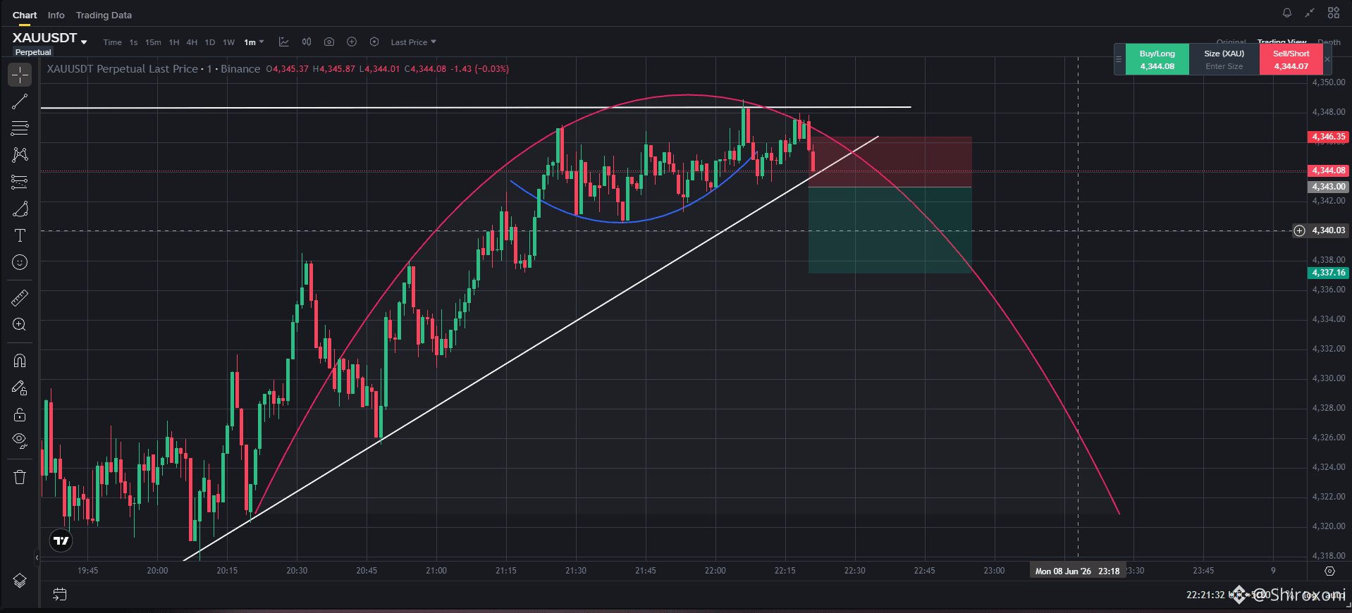Viewport: 1352px width, 613px height.
Task: Select the 1D interval
Action: (x=210, y=42)
